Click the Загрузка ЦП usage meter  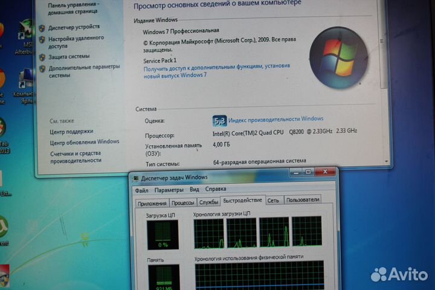[163, 235]
